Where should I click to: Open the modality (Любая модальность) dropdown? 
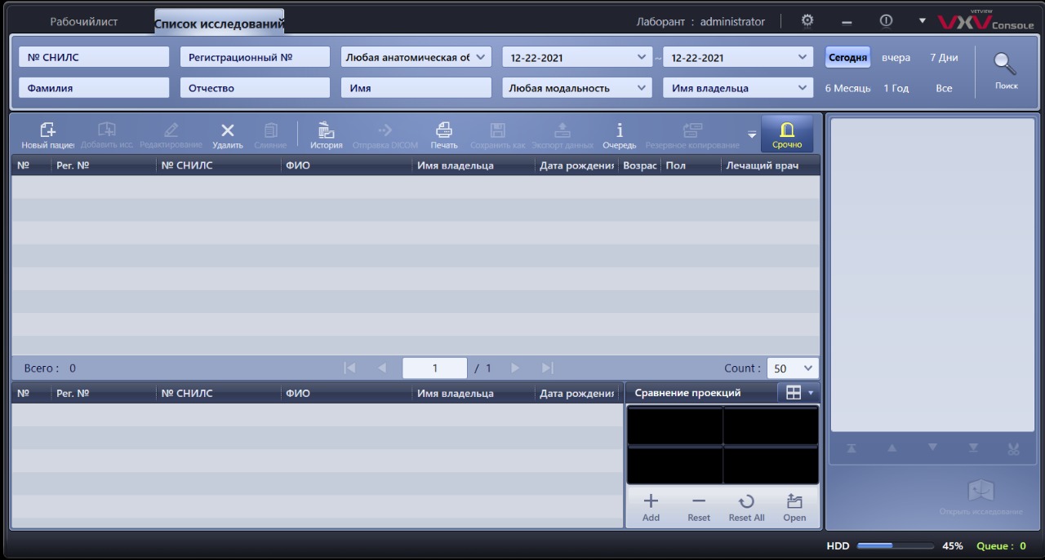tap(576, 88)
